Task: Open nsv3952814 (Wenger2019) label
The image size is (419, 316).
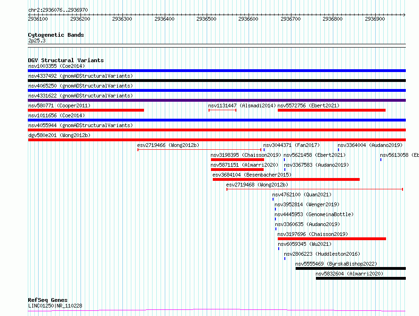Action: point(307,204)
